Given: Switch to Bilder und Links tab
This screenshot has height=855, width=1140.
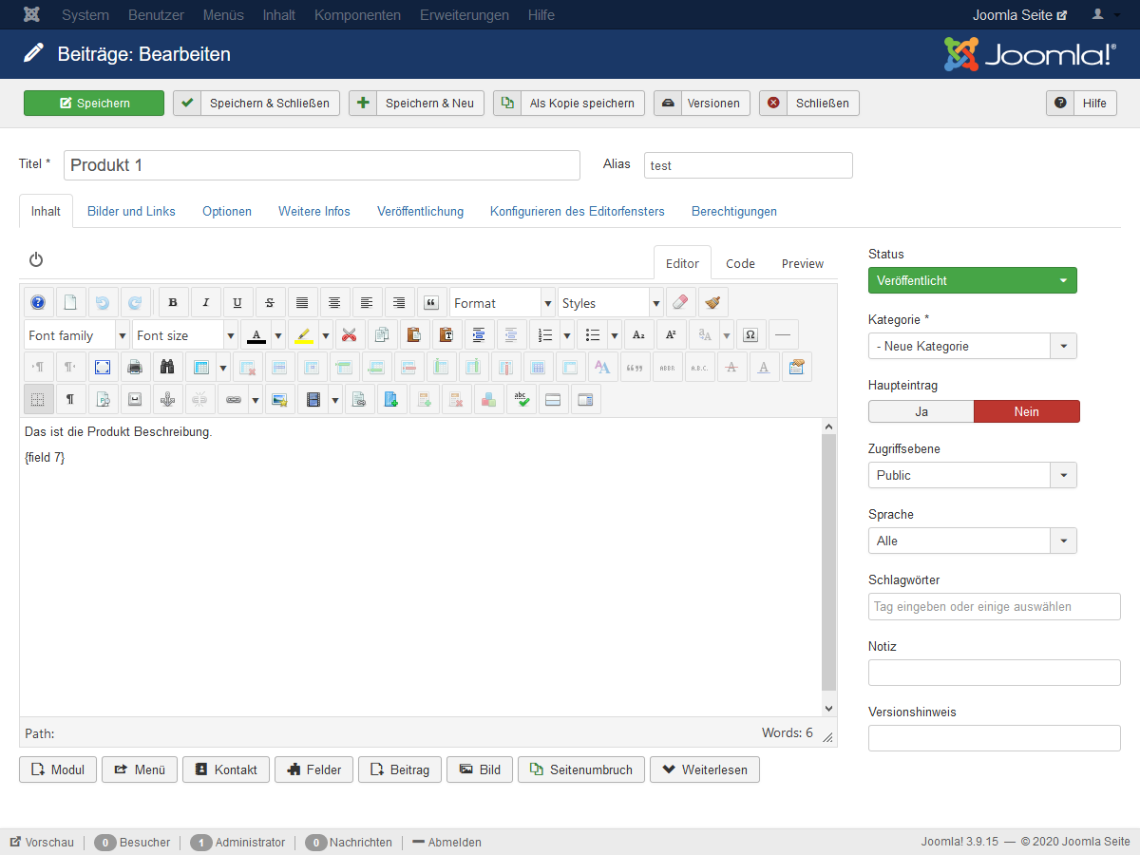Looking at the screenshot, I should click(131, 211).
